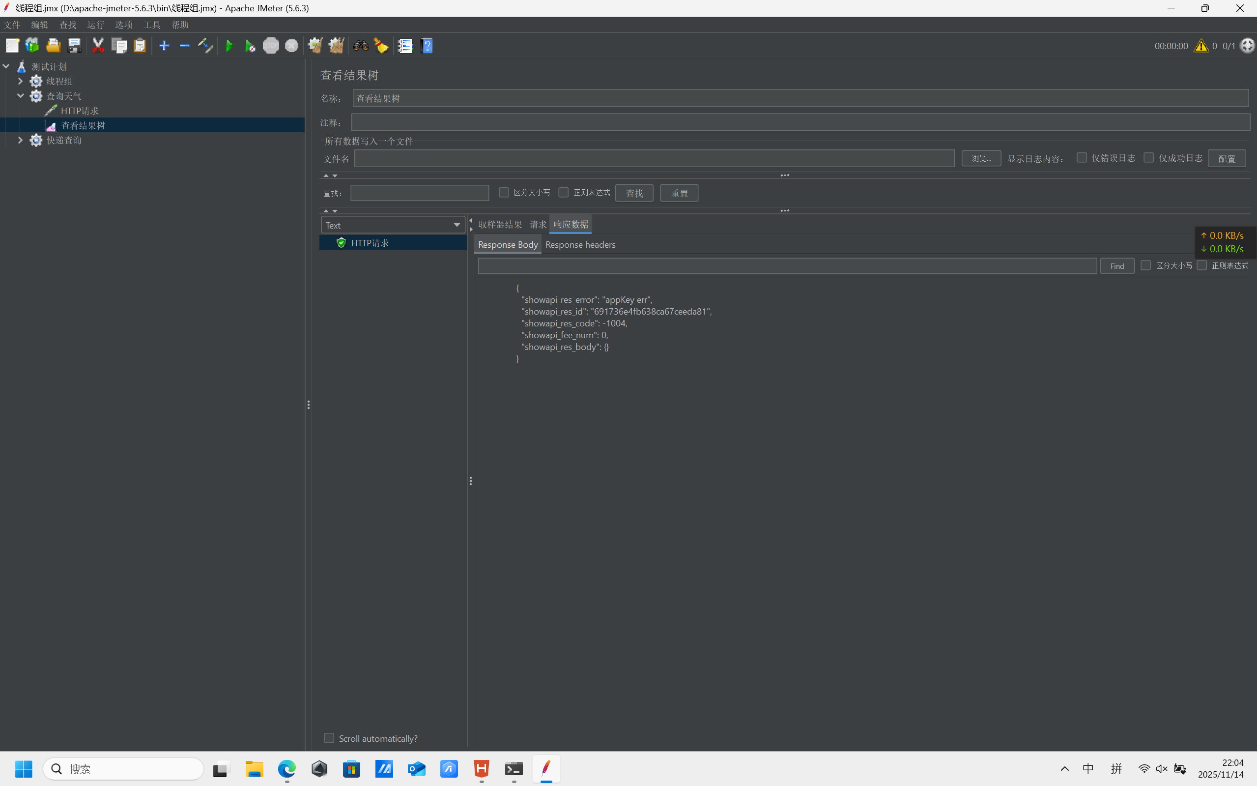Click the Save test plan icon

tap(74, 46)
